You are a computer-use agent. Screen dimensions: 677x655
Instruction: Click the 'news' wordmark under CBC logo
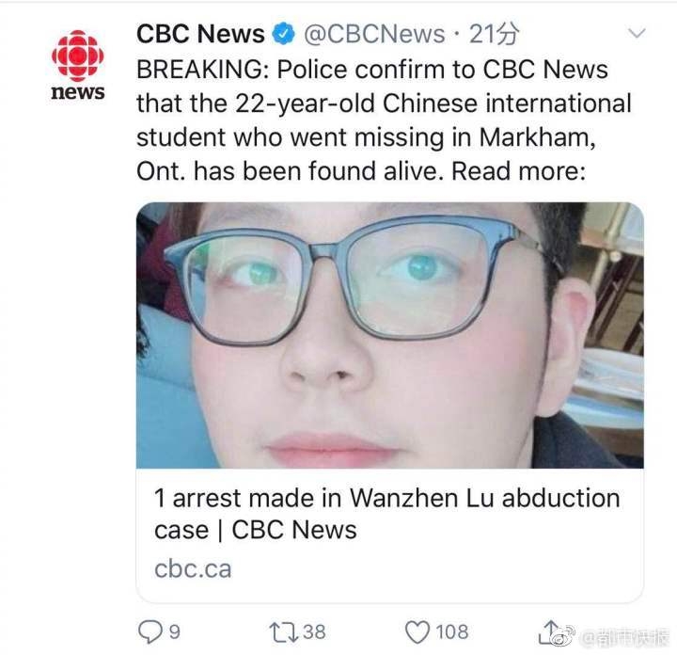click(x=78, y=92)
